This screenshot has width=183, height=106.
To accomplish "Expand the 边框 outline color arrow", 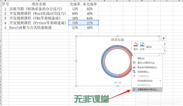I will click(x=145, y=44).
